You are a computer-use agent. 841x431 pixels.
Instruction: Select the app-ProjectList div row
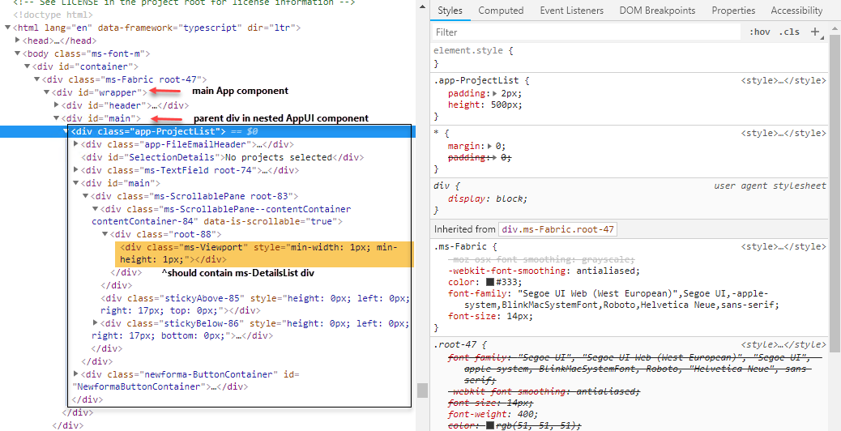207,131
